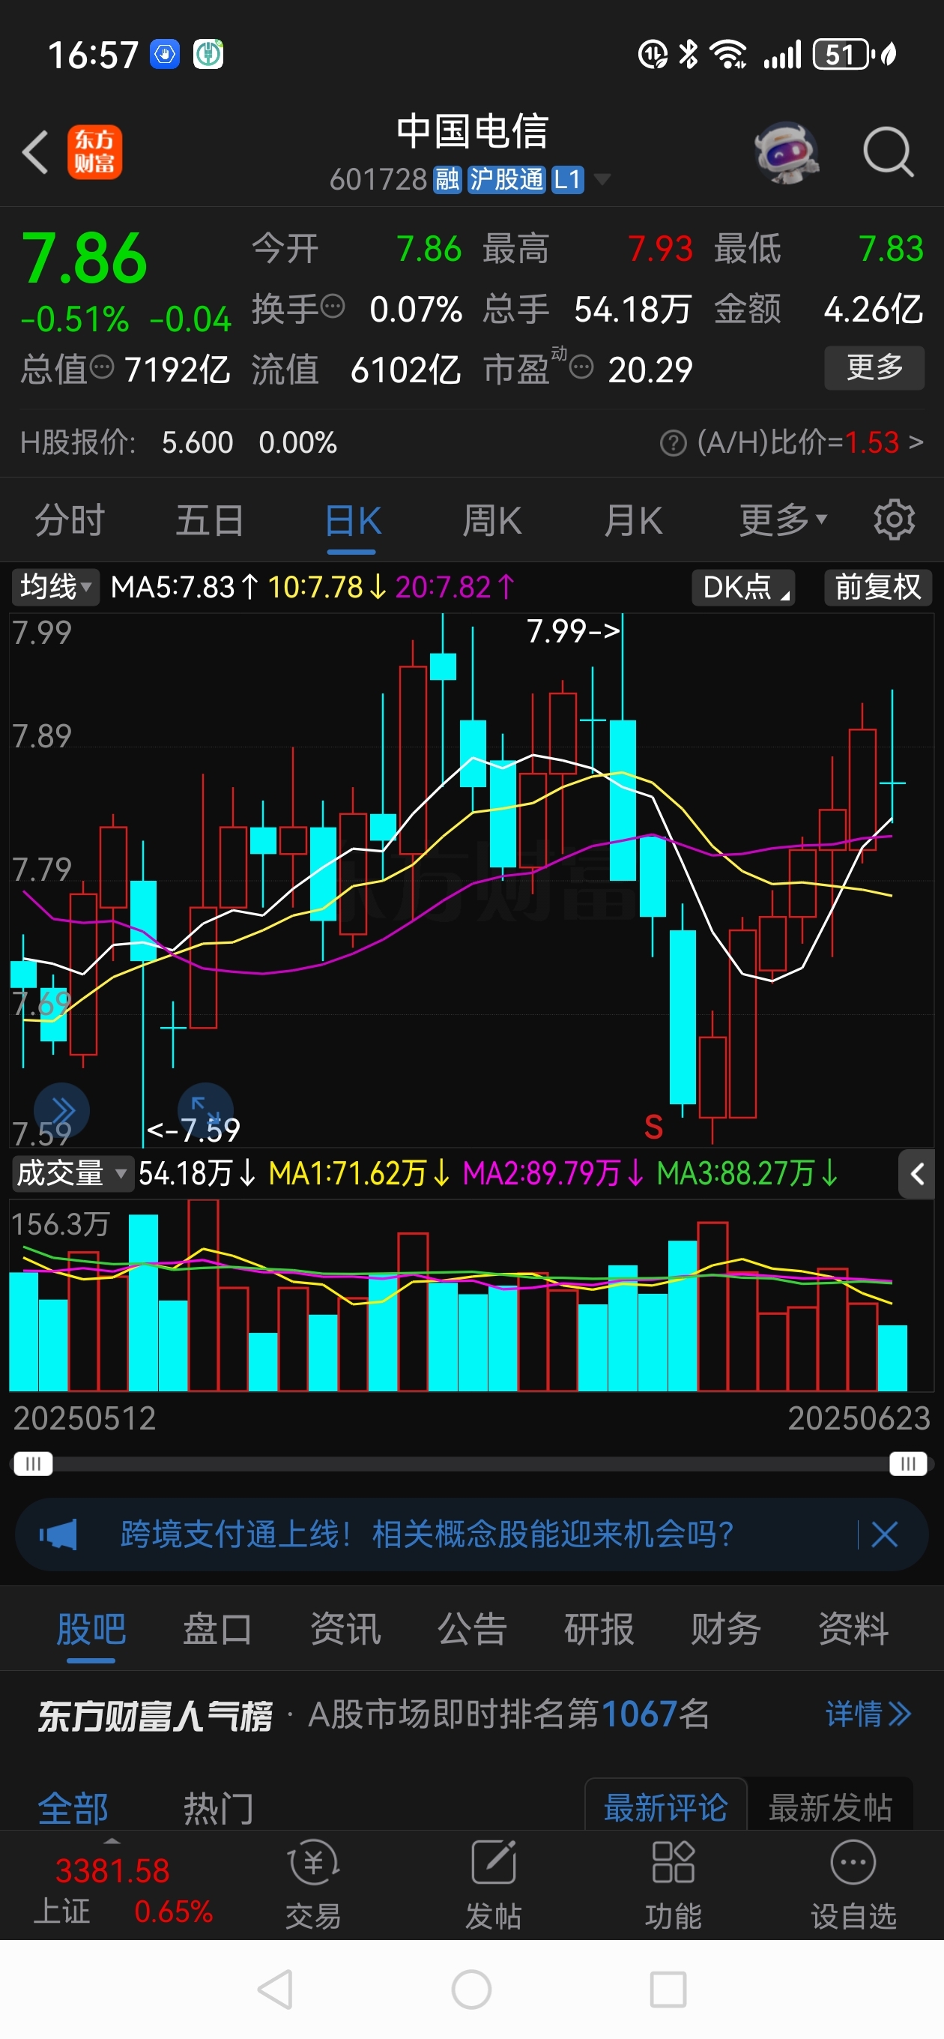Viewport: 944px width, 2039px height.
Task: Select the 日K chart tab
Action: click(353, 520)
